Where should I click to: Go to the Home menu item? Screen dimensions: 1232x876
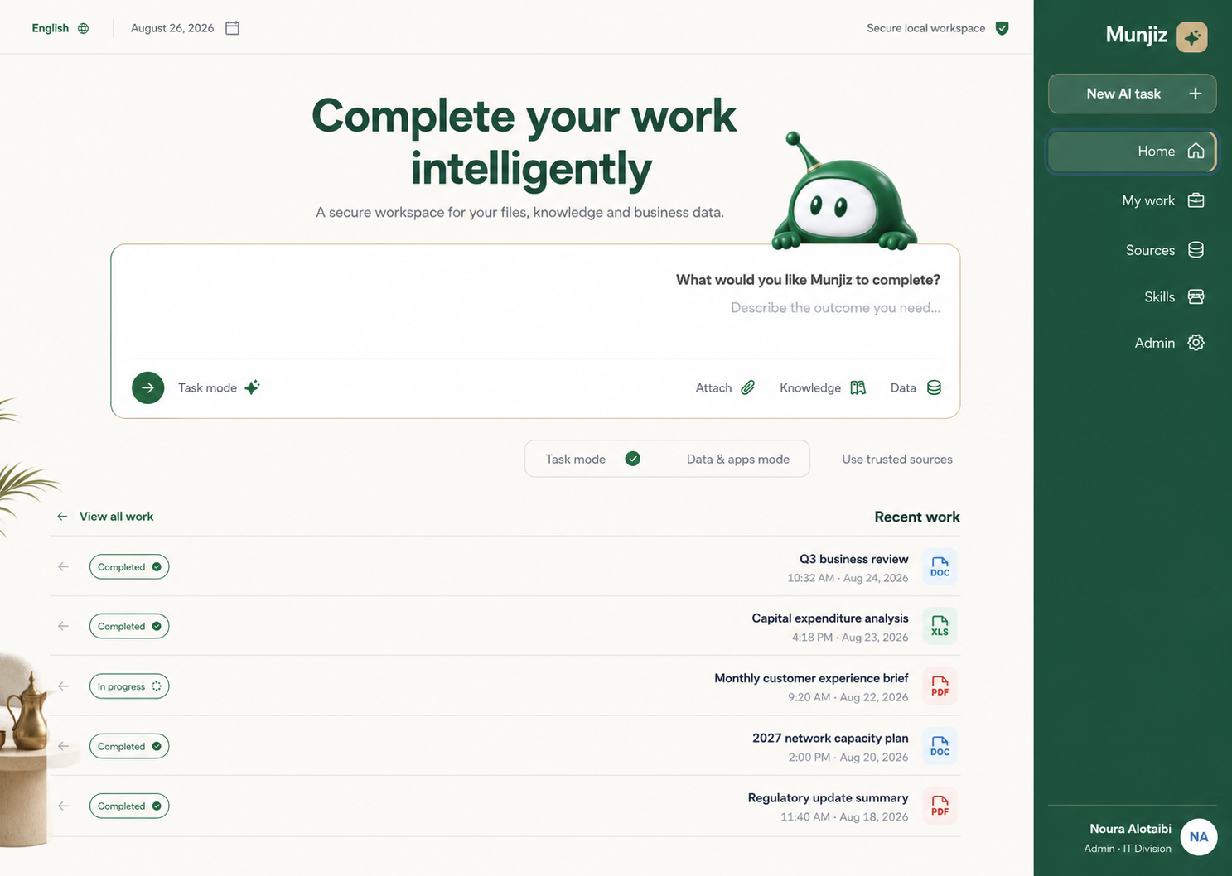pos(1132,151)
